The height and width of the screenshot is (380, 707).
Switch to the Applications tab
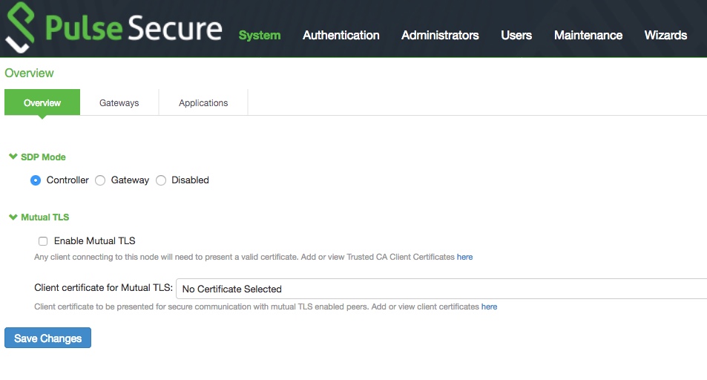click(x=203, y=103)
